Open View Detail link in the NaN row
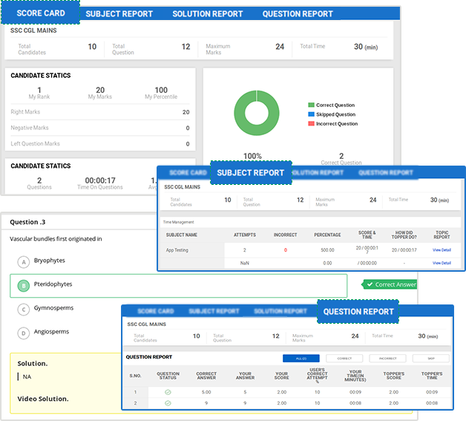The image size is (466, 421). (x=442, y=263)
